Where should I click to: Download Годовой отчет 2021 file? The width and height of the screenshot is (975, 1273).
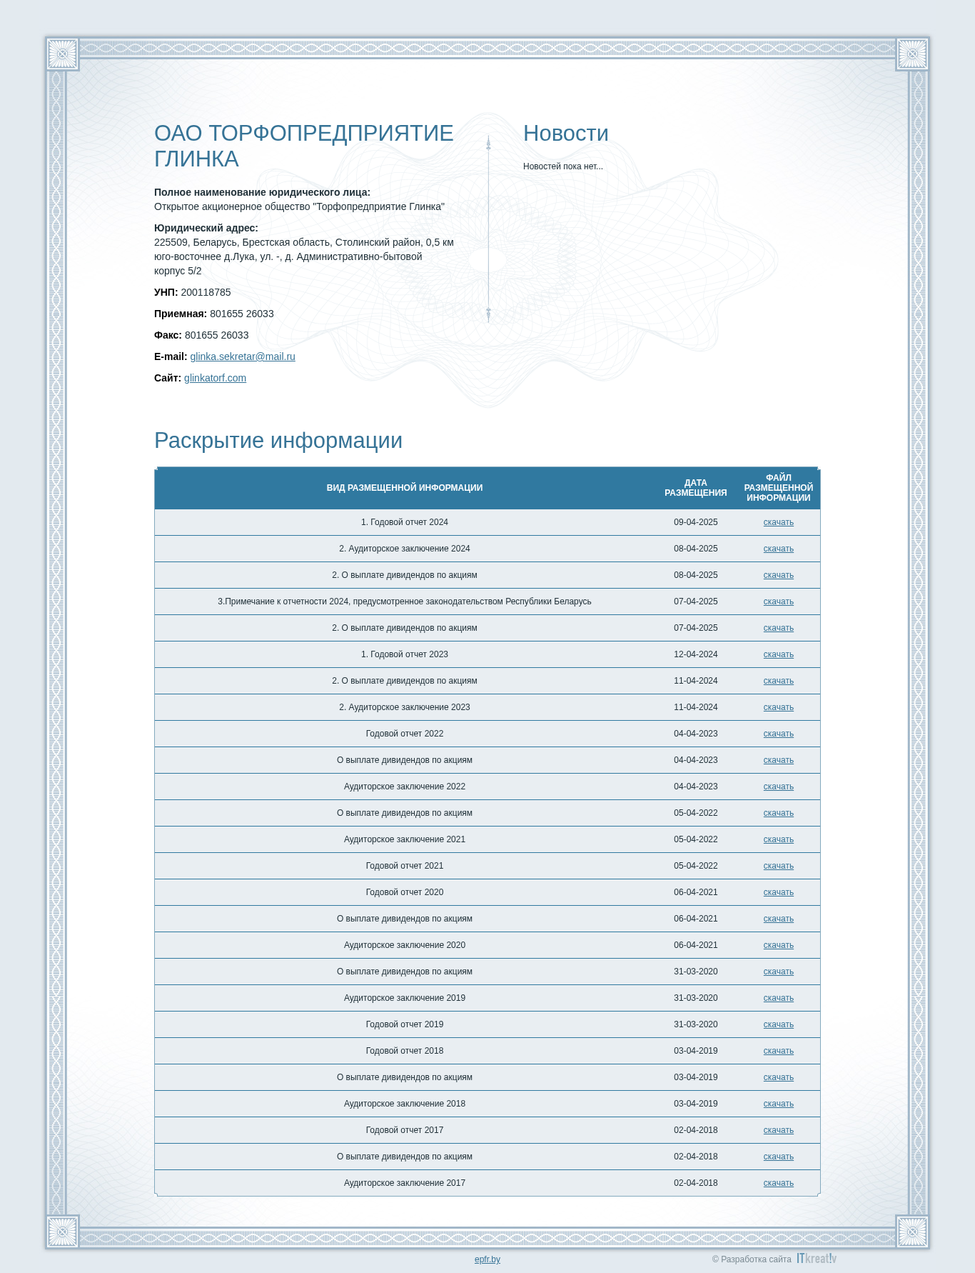(x=778, y=866)
